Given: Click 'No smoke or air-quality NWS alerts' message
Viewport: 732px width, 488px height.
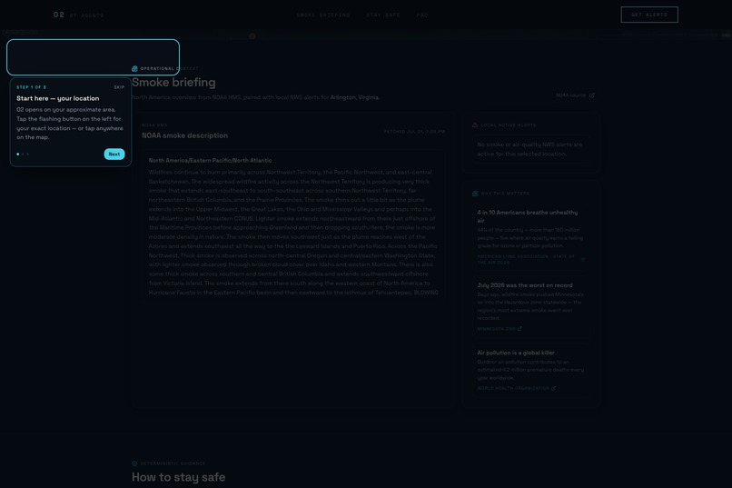Looking at the screenshot, I should (x=529, y=149).
